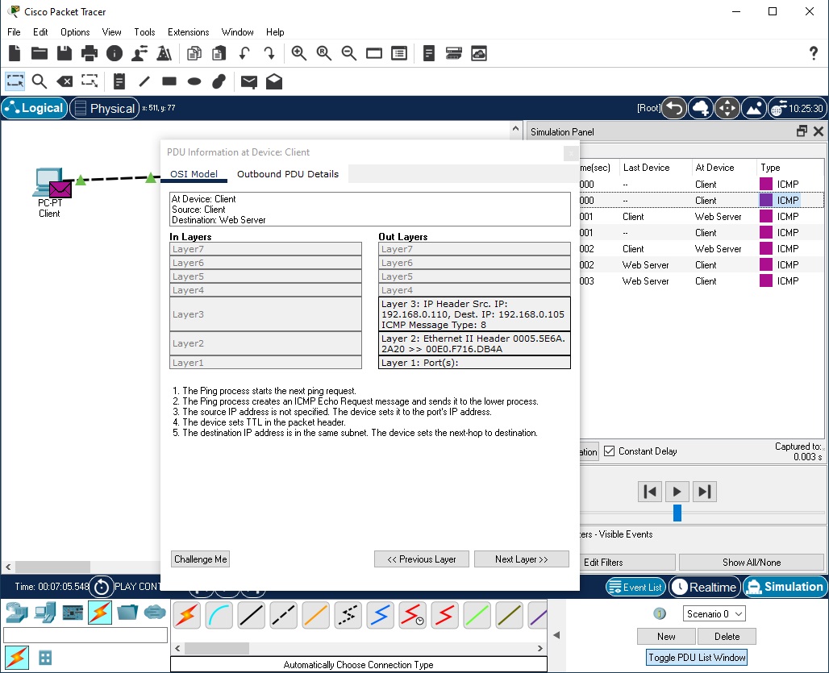Save the project with floppy disk icon
The image size is (829, 673).
pyautogui.click(x=65, y=53)
